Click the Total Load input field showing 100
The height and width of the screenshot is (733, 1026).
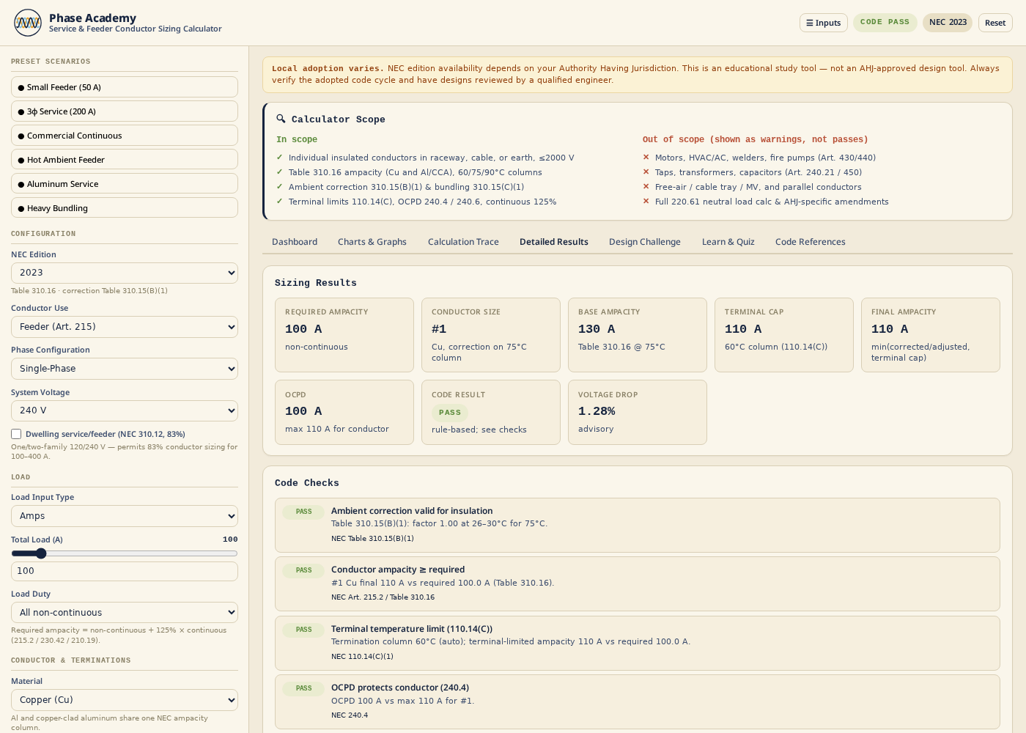(125, 571)
